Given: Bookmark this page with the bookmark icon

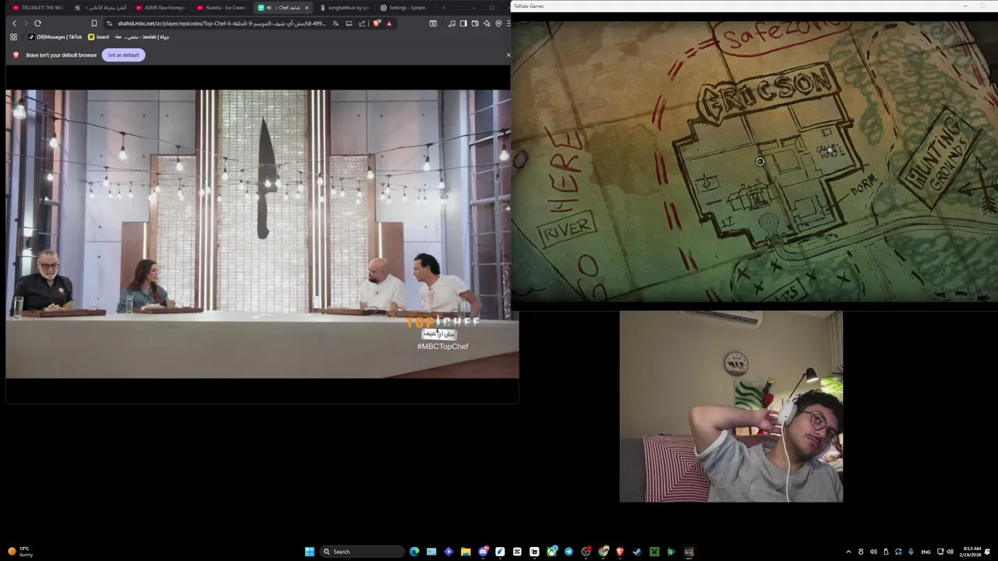Looking at the screenshot, I should point(94,23).
